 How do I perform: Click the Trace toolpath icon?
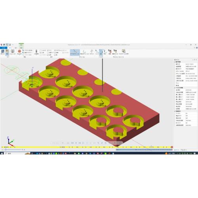105,52
